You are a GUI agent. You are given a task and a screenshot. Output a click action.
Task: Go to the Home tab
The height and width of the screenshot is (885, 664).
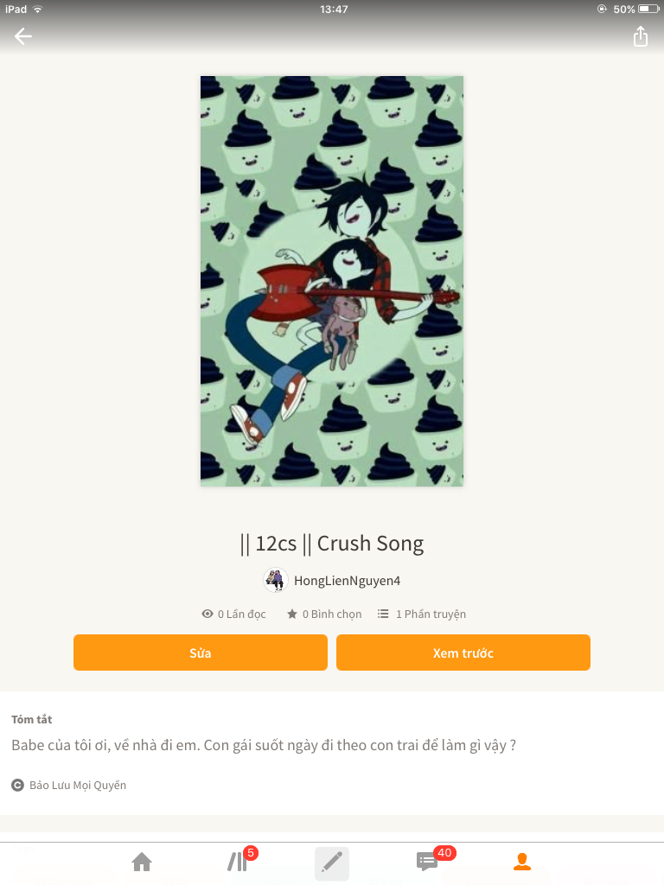(x=142, y=862)
